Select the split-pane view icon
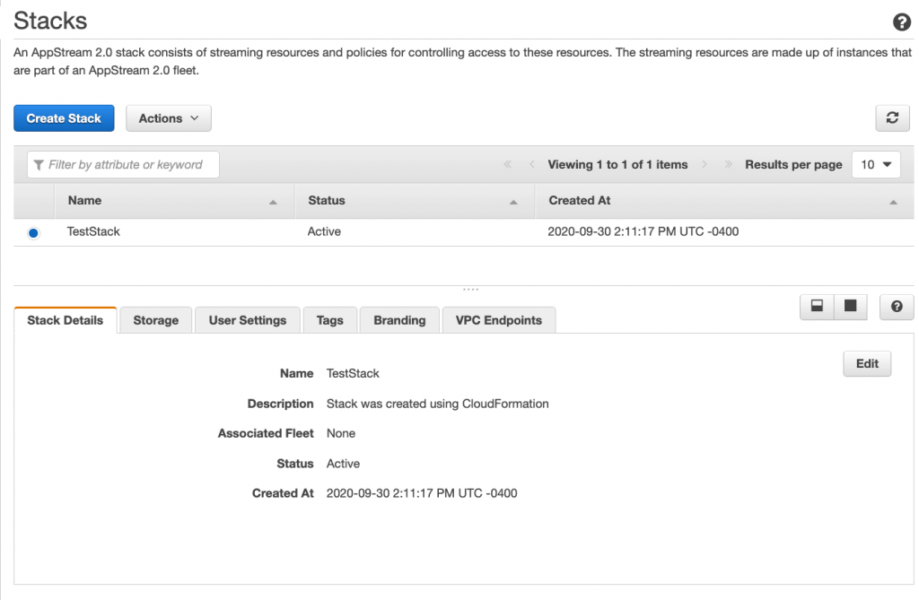This screenshot has height=600, width=919. pos(816,307)
